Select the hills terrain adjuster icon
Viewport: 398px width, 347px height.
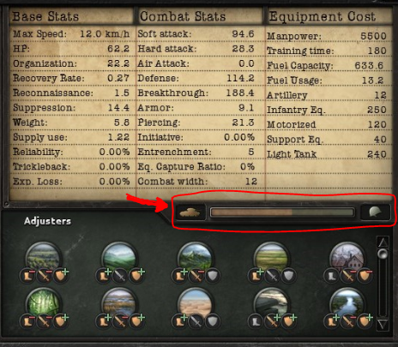tap(118, 257)
